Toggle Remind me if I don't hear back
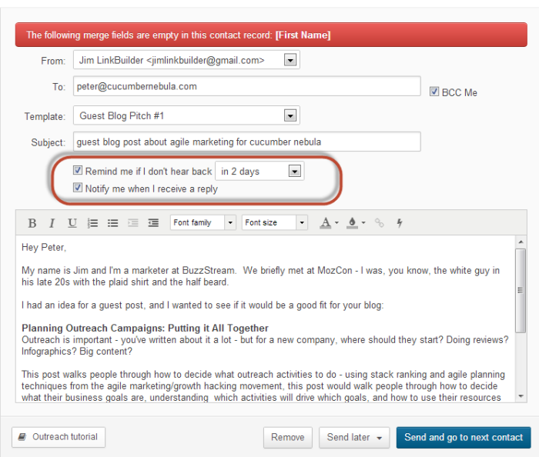Viewport: 539px width, 457px height. tap(78, 170)
